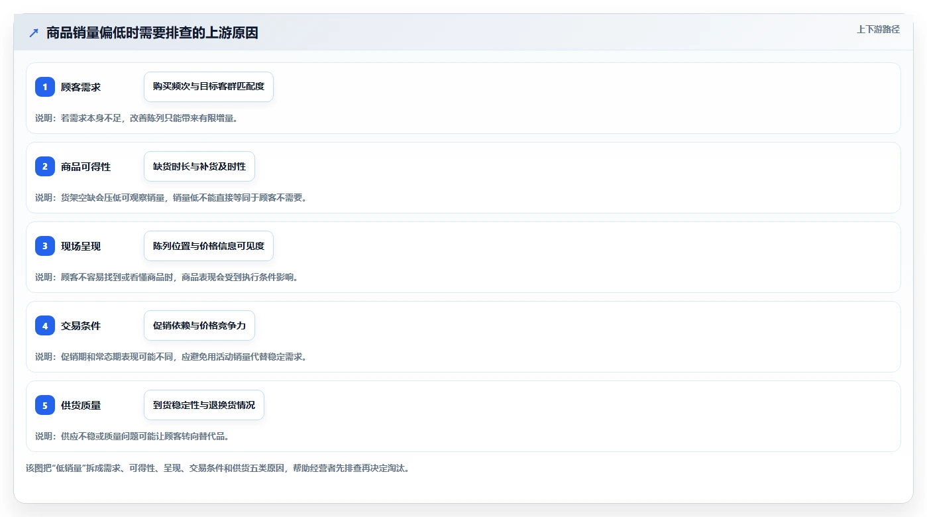
Task: Click the 购买频次与目标客群匹配度 chip
Action: click(x=209, y=87)
